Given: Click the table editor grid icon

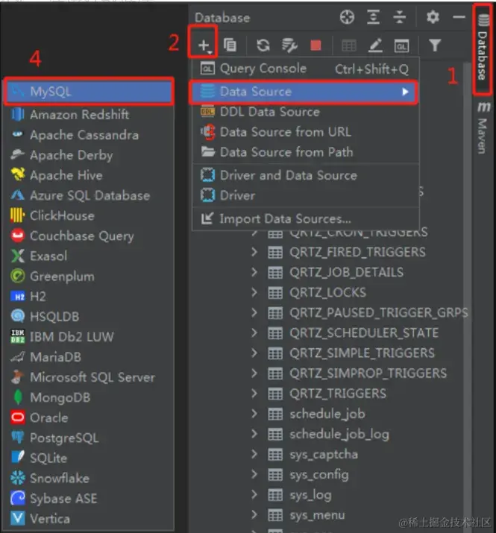Looking at the screenshot, I should [x=349, y=45].
